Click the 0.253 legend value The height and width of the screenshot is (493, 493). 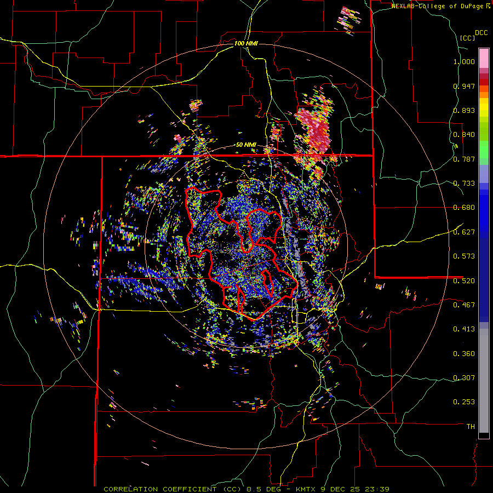tap(464, 402)
